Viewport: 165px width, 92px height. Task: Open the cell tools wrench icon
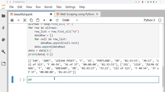[x=3, y=52]
